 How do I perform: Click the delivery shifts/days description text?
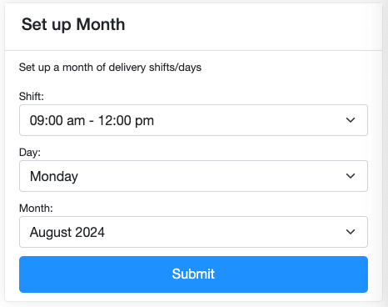(110, 68)
